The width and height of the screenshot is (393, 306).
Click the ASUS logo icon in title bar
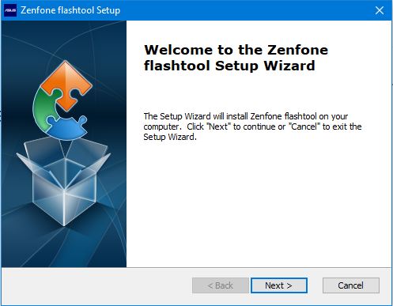[x=10, y=10]
